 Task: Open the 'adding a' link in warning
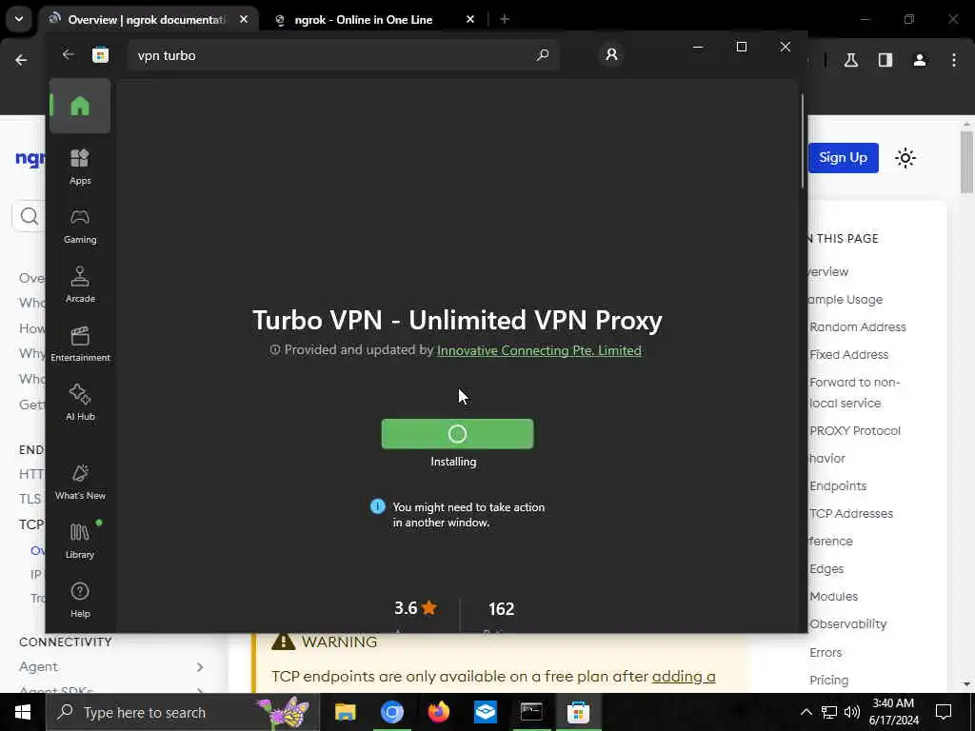point(684,677)
